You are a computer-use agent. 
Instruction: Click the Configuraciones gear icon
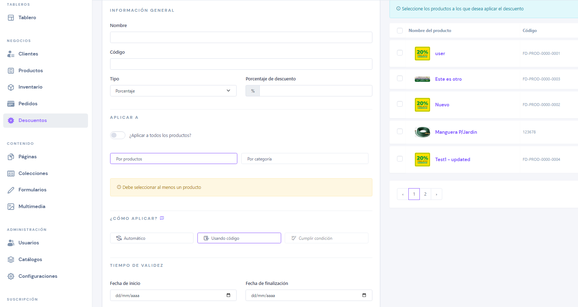(x=11, y=276)
